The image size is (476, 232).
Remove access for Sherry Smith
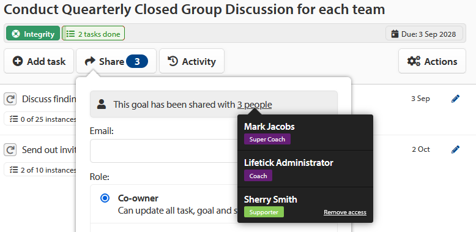point(345,212)
